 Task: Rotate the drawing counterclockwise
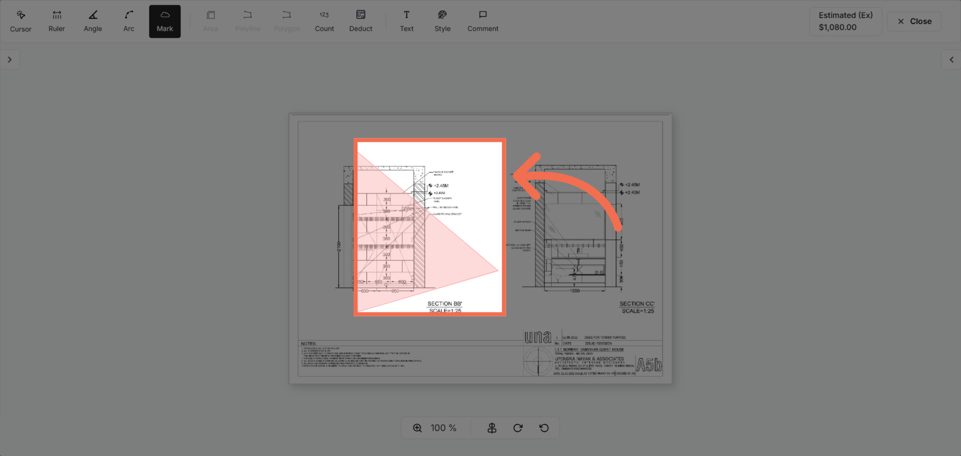tap(544, 428)
